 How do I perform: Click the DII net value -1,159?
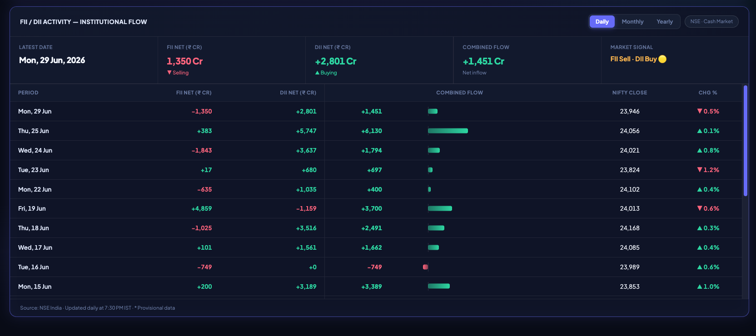[306, 208]
